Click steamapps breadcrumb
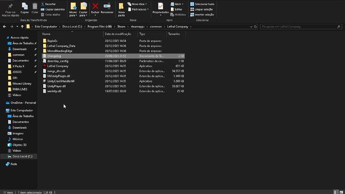The width and height of the screenshot is (345, 194). coord(137,26)
